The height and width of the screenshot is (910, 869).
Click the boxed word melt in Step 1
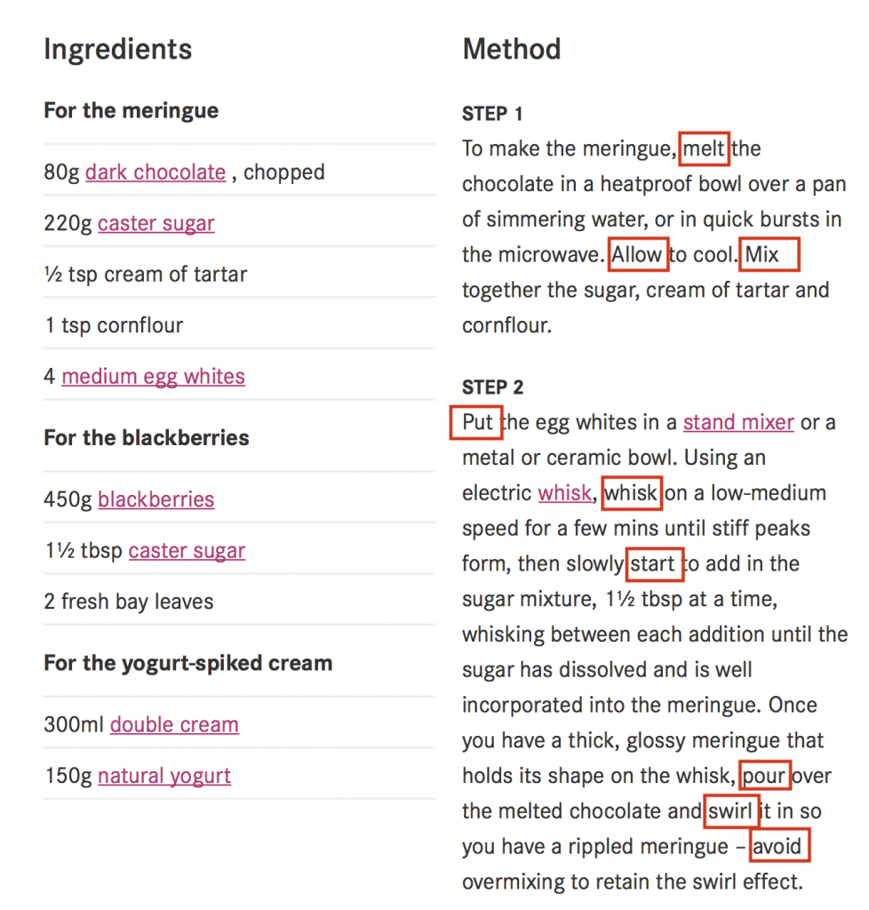704,148
